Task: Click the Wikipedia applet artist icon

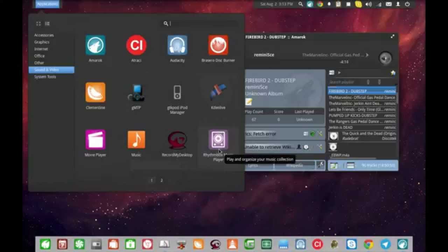Action: click(299, 147)
